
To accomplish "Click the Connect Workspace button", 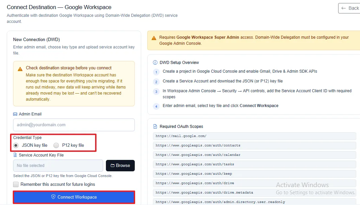I will pos(74,197).
